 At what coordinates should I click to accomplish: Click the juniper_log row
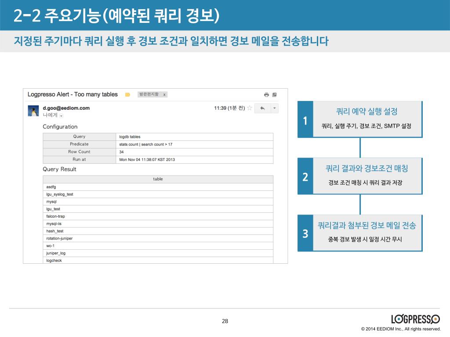(x=158, y=253)
